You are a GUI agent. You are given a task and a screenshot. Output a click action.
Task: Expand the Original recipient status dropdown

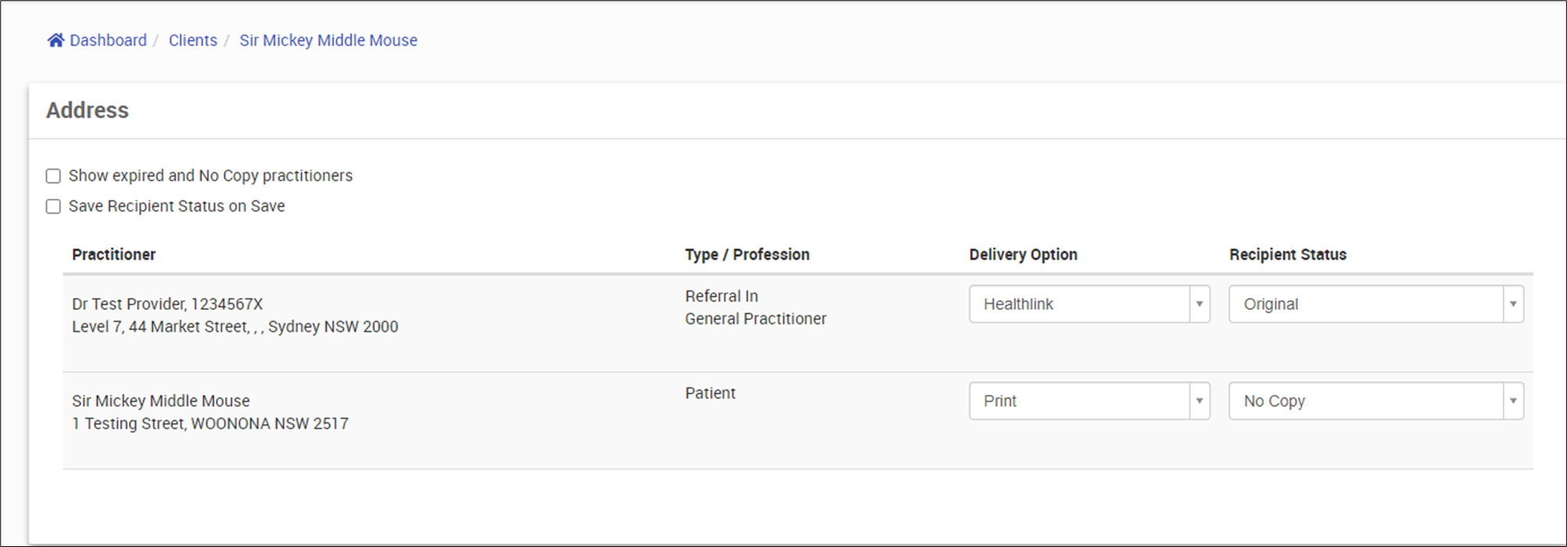point(1366,304)
